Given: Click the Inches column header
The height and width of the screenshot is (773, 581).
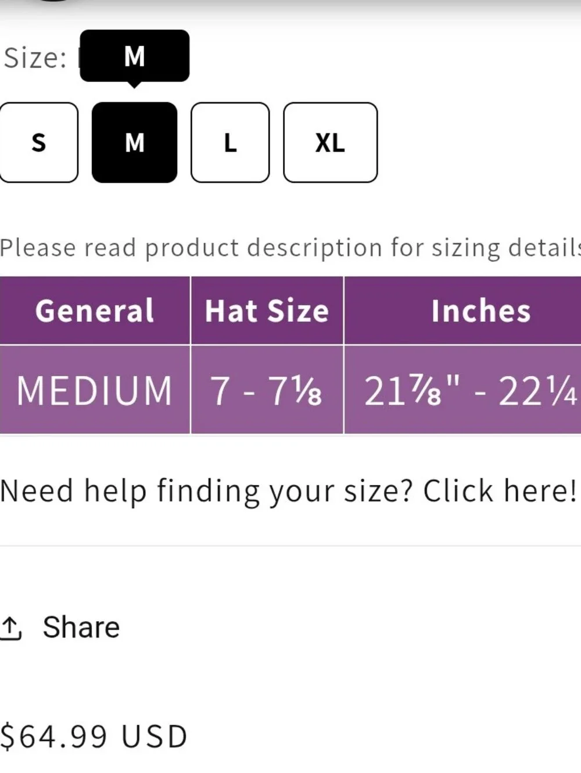Looking at the screenshot, I should [462, 311].
